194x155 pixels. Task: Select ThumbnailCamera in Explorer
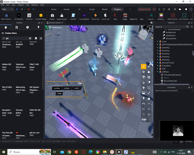coord(172,75)
